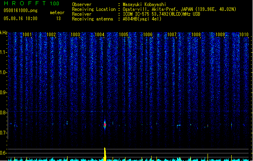
Task: Click the 1.0 kHz axis tick label
Action: click(x=4, y=72)
